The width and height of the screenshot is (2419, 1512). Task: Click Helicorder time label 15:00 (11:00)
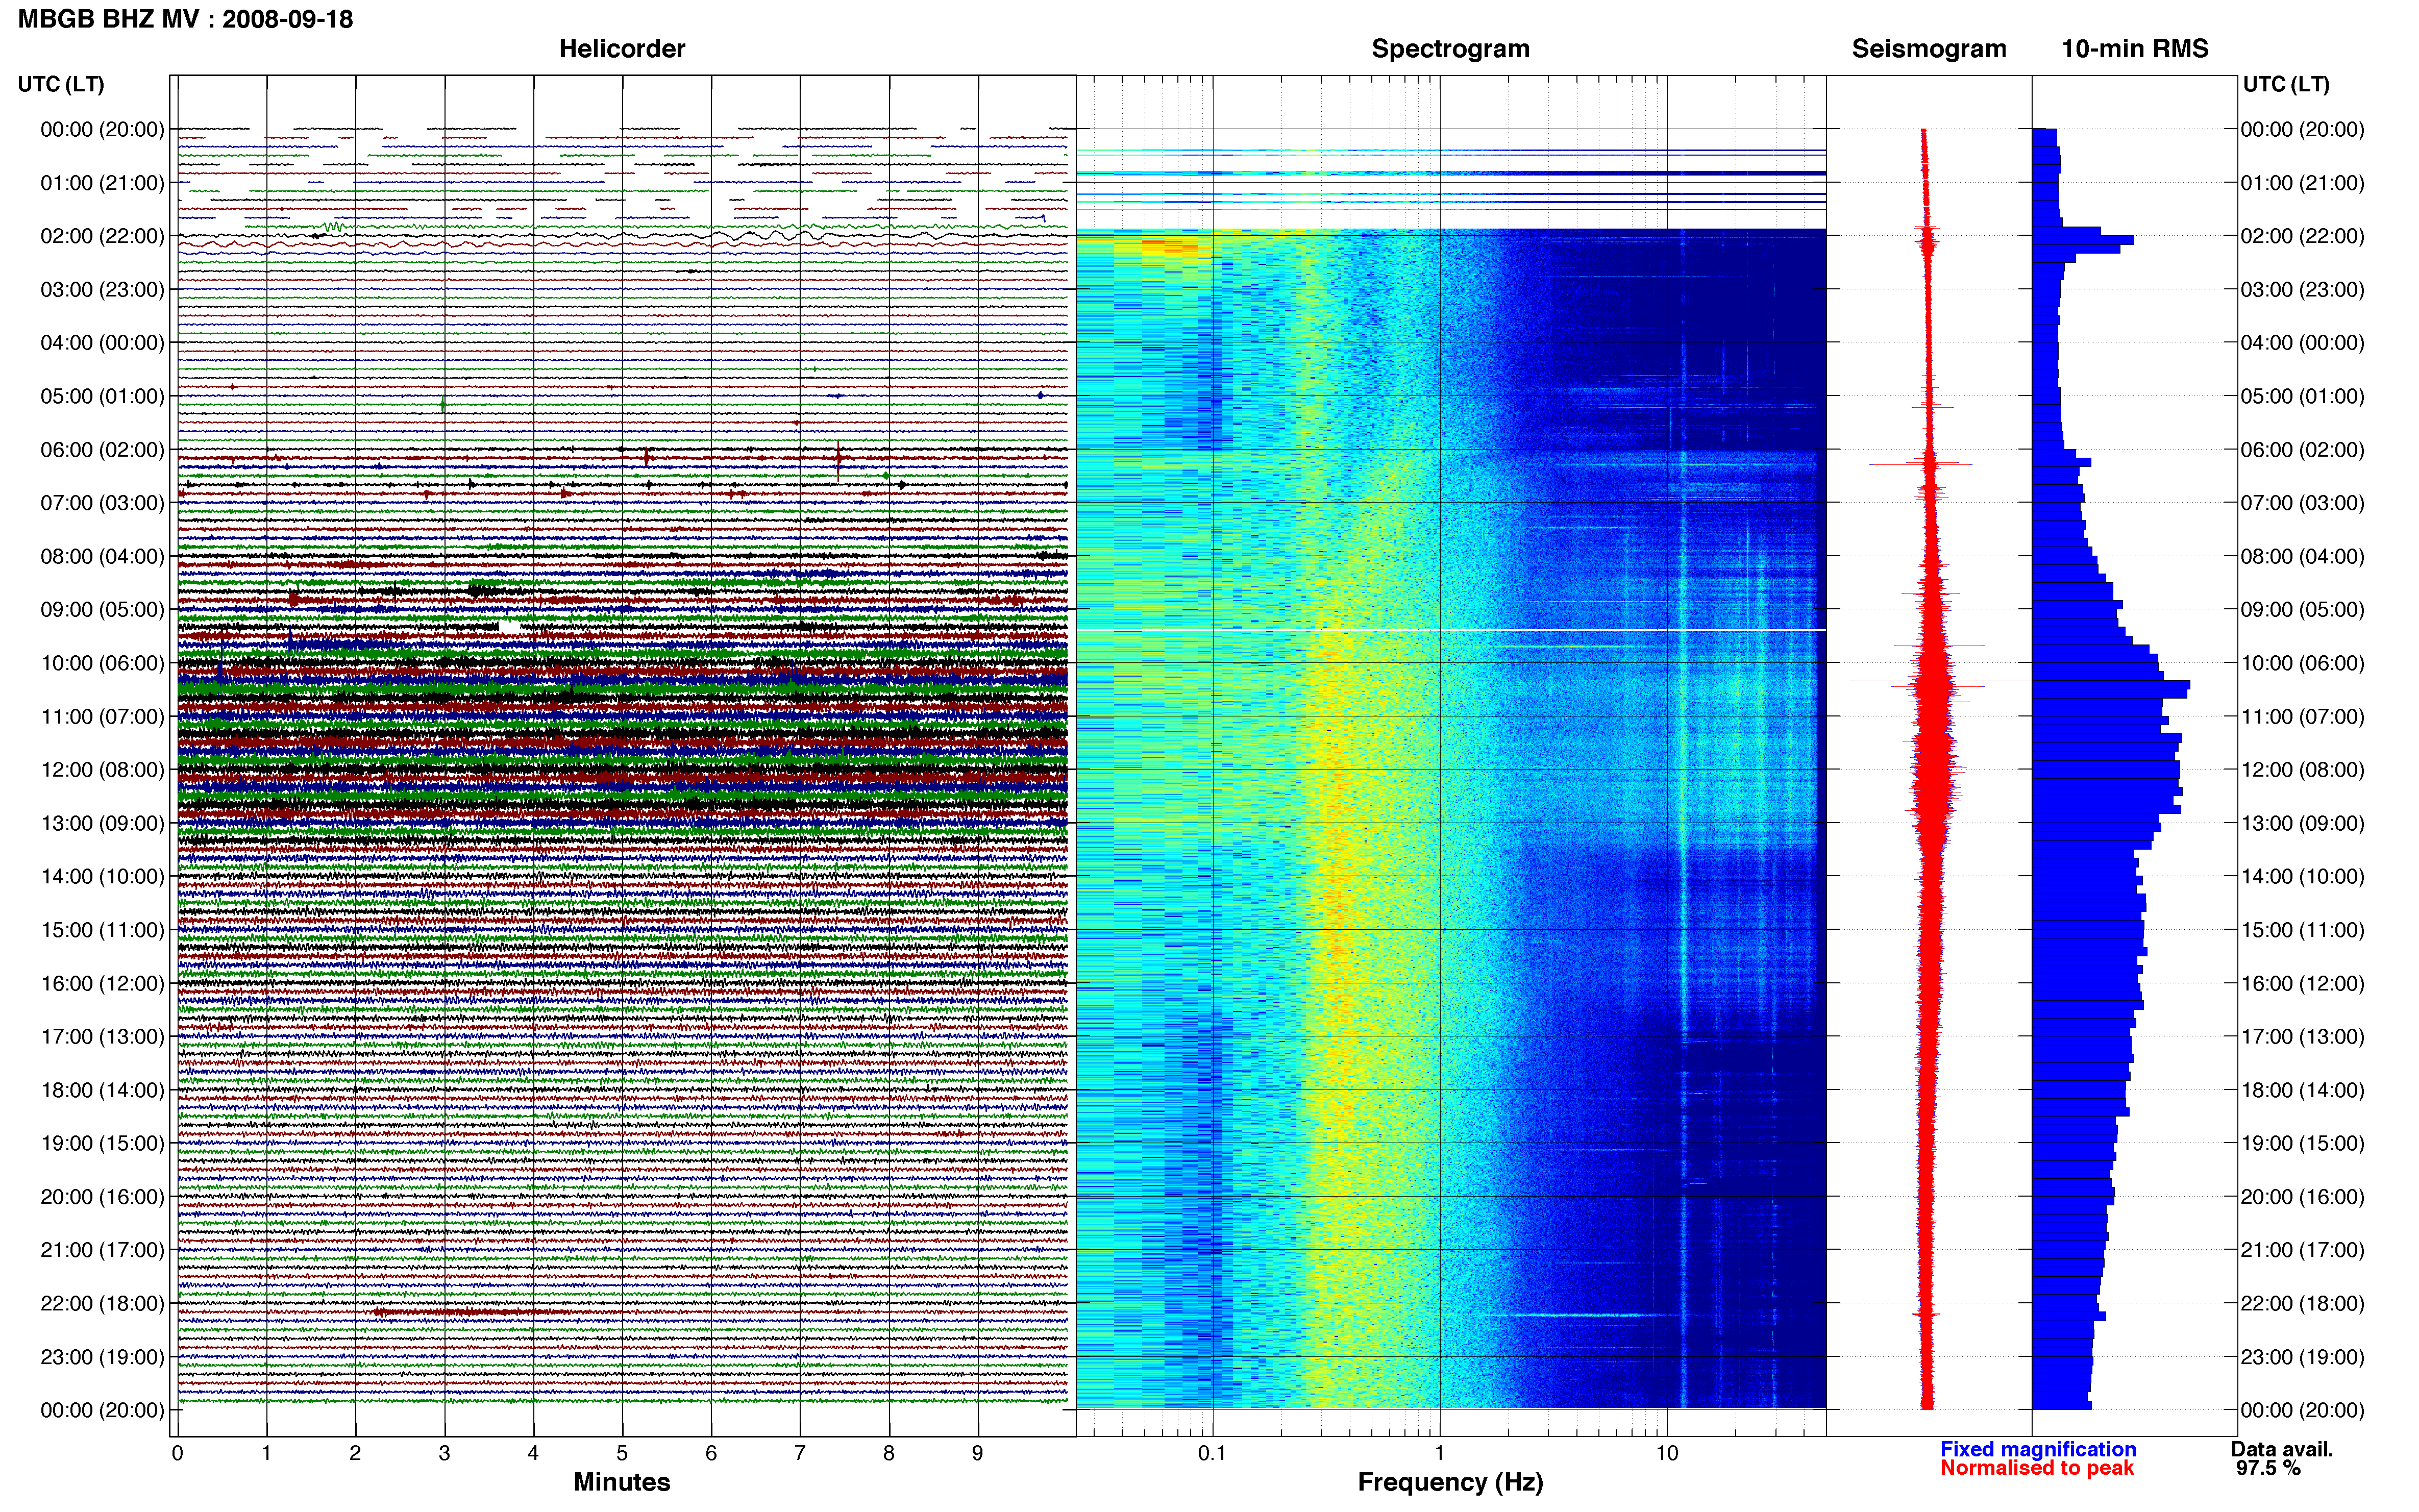click(x=102, y=930)
